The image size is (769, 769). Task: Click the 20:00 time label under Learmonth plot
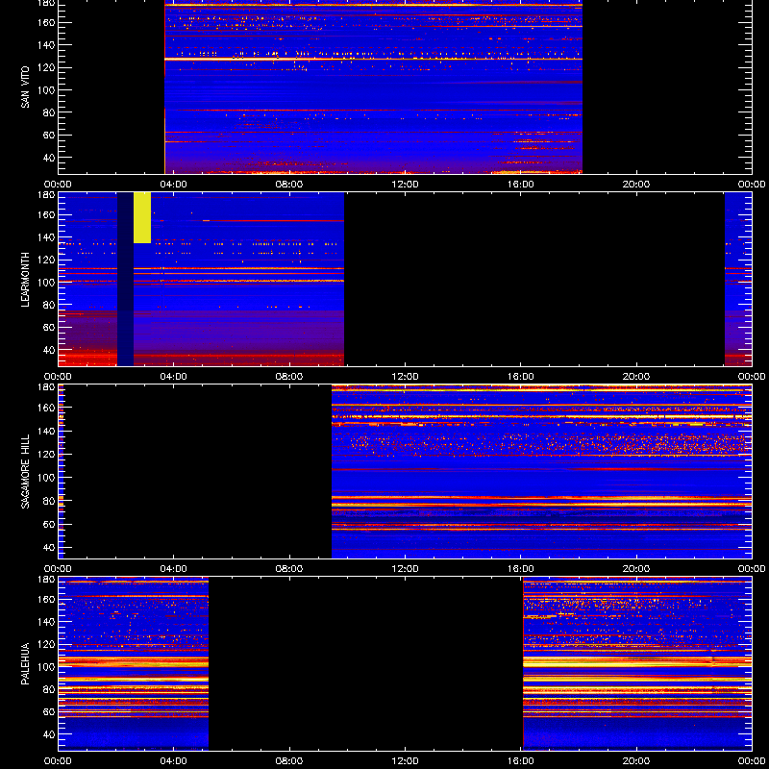tap(636, 377)
